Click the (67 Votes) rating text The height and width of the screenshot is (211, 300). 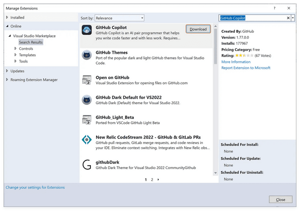[x=262, y=56]
